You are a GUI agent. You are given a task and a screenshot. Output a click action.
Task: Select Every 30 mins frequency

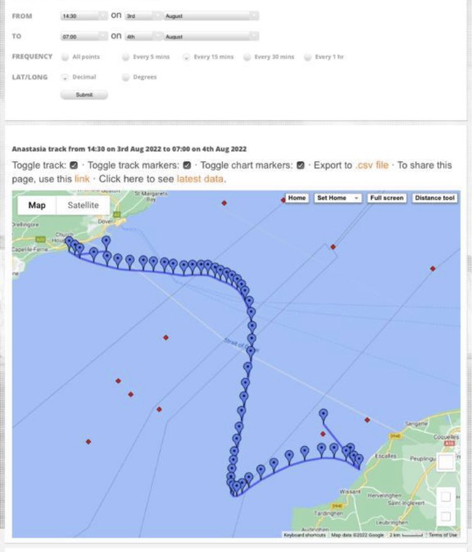[x=247, y=57]
